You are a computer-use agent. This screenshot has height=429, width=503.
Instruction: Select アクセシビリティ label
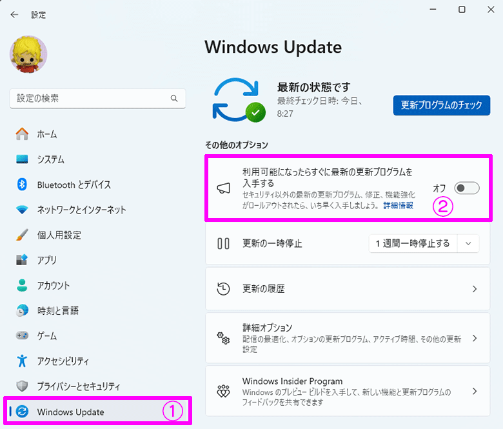pyautogui.click(x=63, y=361)
